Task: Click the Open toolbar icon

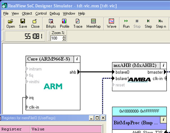Action: click(x=11, y=24)
